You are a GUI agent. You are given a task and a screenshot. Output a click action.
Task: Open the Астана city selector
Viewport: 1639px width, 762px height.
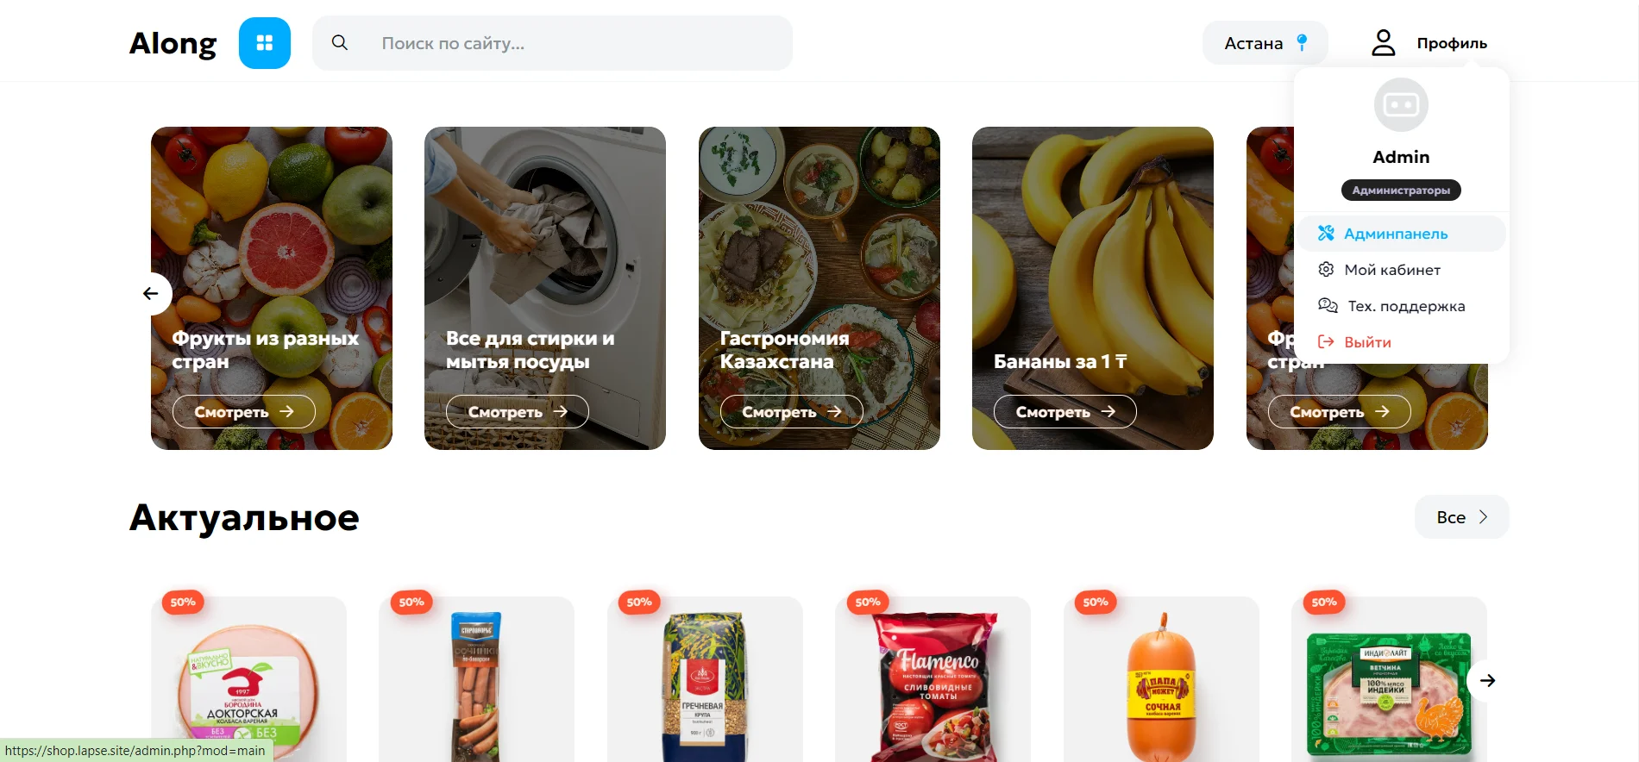tap(1265, 43)
